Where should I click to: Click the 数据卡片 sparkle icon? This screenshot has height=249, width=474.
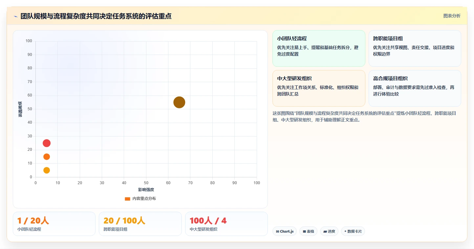pyautogui.click(x=345, y=231)
